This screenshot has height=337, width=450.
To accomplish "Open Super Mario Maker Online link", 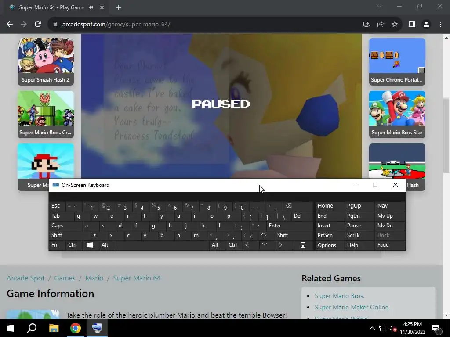I will click(352, 307).
